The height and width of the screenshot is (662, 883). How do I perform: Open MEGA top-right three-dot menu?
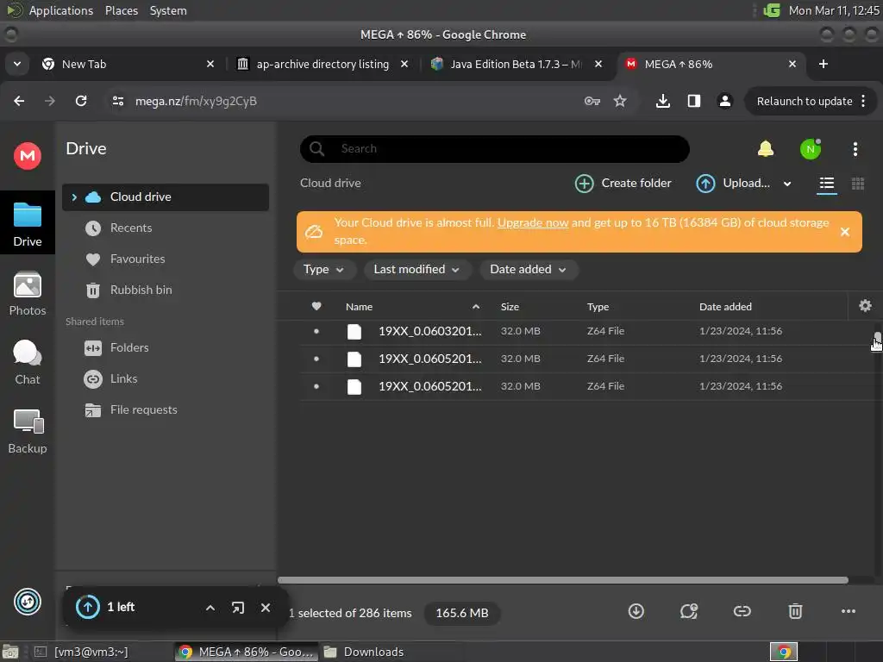coord(855,149)
